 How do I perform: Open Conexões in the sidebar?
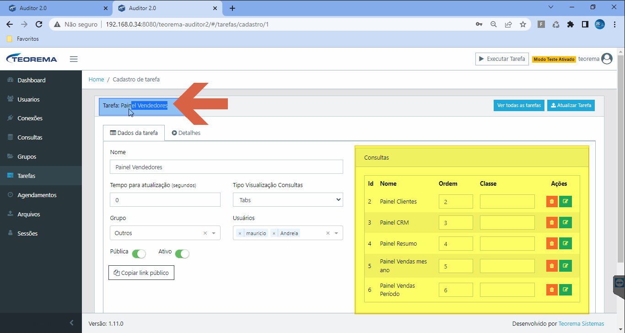point(41,118)
